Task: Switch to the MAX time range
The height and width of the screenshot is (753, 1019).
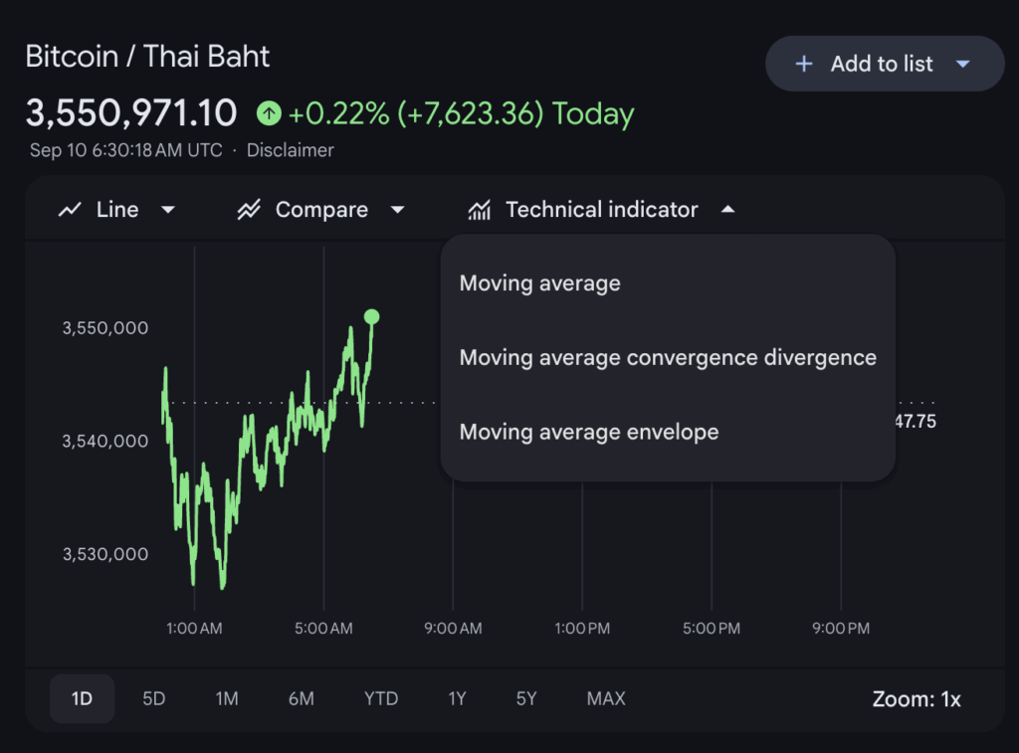Action: point(606,698)
